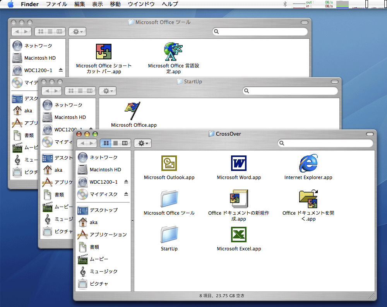
Task: Select Office ドキュメントの新規作成.app icon
Action: point(239,199)
